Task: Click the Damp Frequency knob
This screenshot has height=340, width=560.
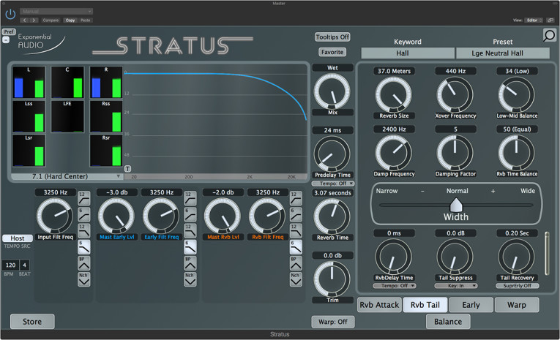Action: 394,153
